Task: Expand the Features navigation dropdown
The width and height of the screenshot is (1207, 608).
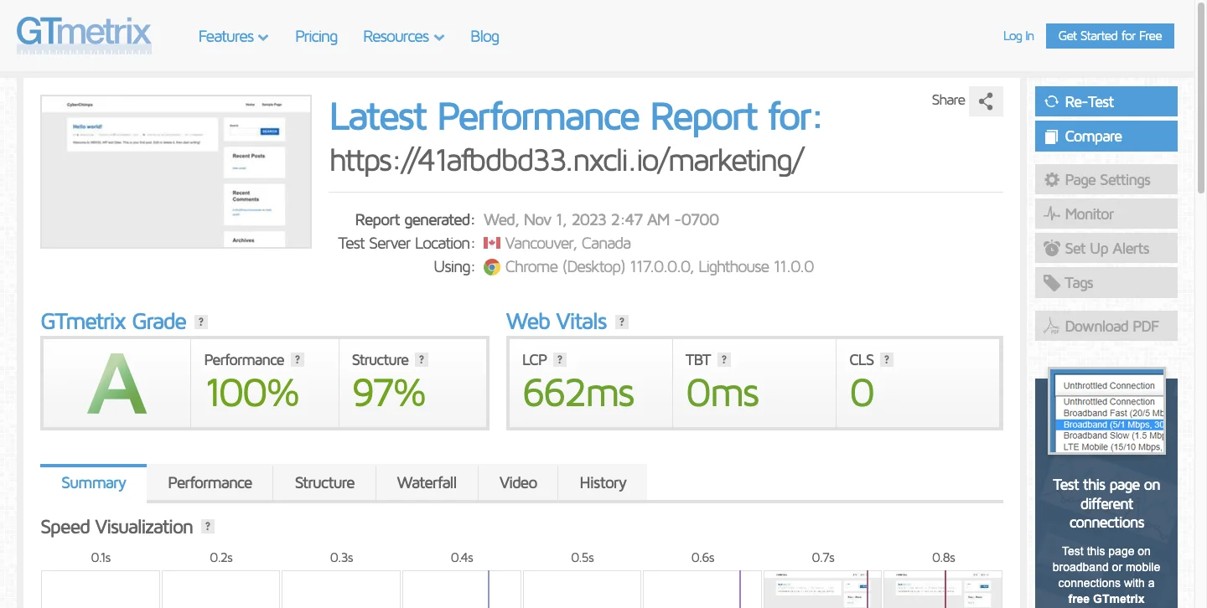Action: (x=233, y=37)
